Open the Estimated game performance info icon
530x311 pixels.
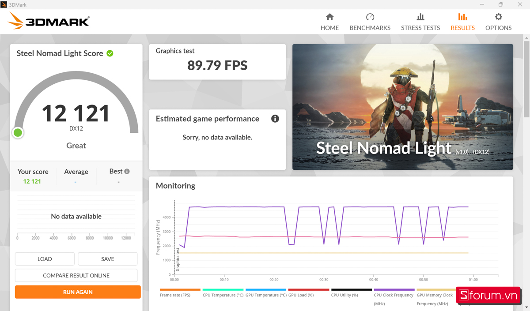pyautogui.click(x=275, y=119)
